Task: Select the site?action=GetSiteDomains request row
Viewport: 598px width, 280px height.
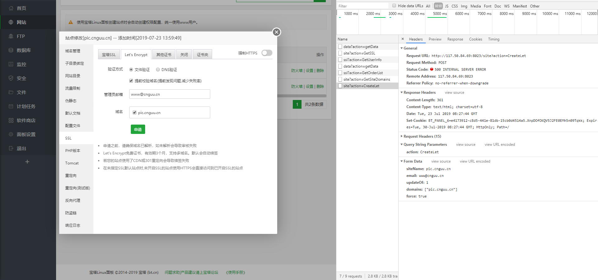Action: pos(368,79)
